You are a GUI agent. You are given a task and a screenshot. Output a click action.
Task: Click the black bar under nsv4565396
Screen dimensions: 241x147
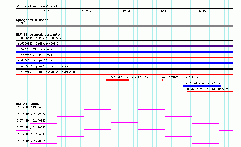coord(125,69)
